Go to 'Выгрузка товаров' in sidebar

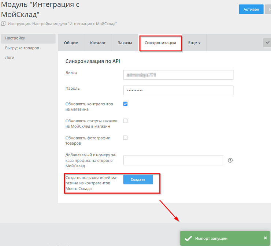(x=22, y=48)
